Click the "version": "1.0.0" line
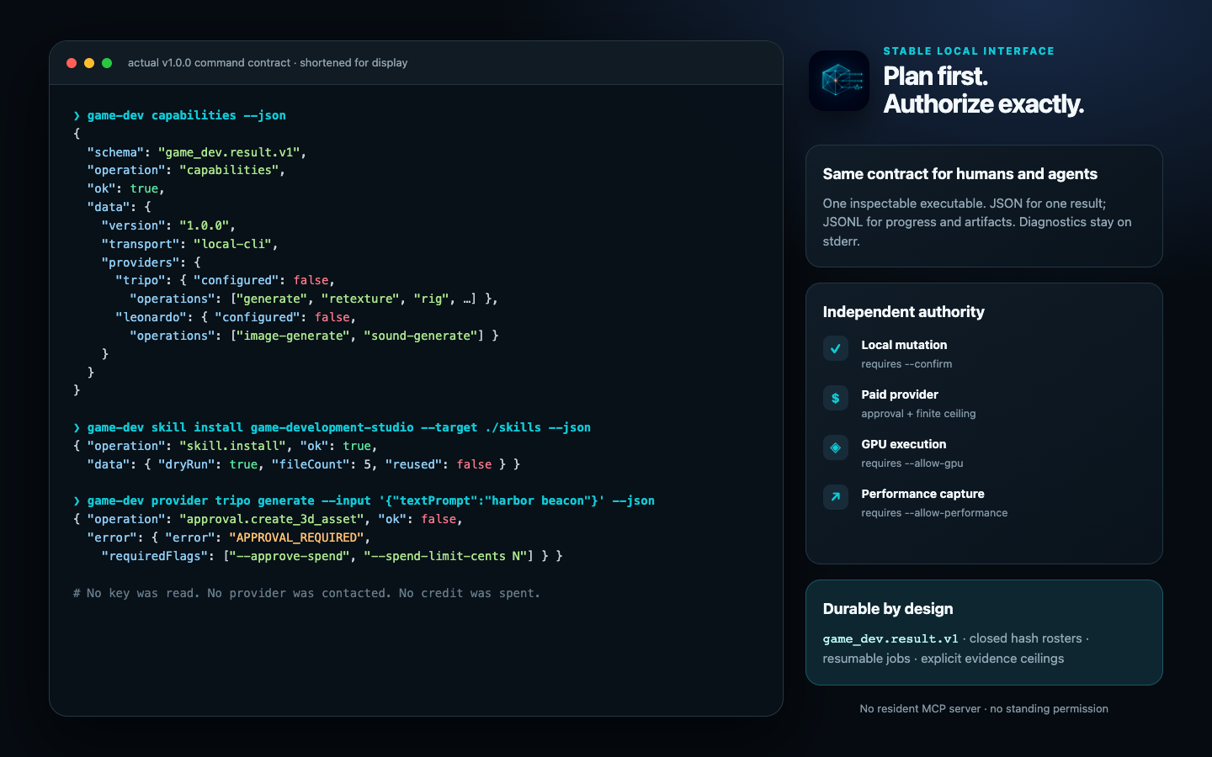Image resolution: width=1212 pixels, height=757 pixels. tap(168, 225)
